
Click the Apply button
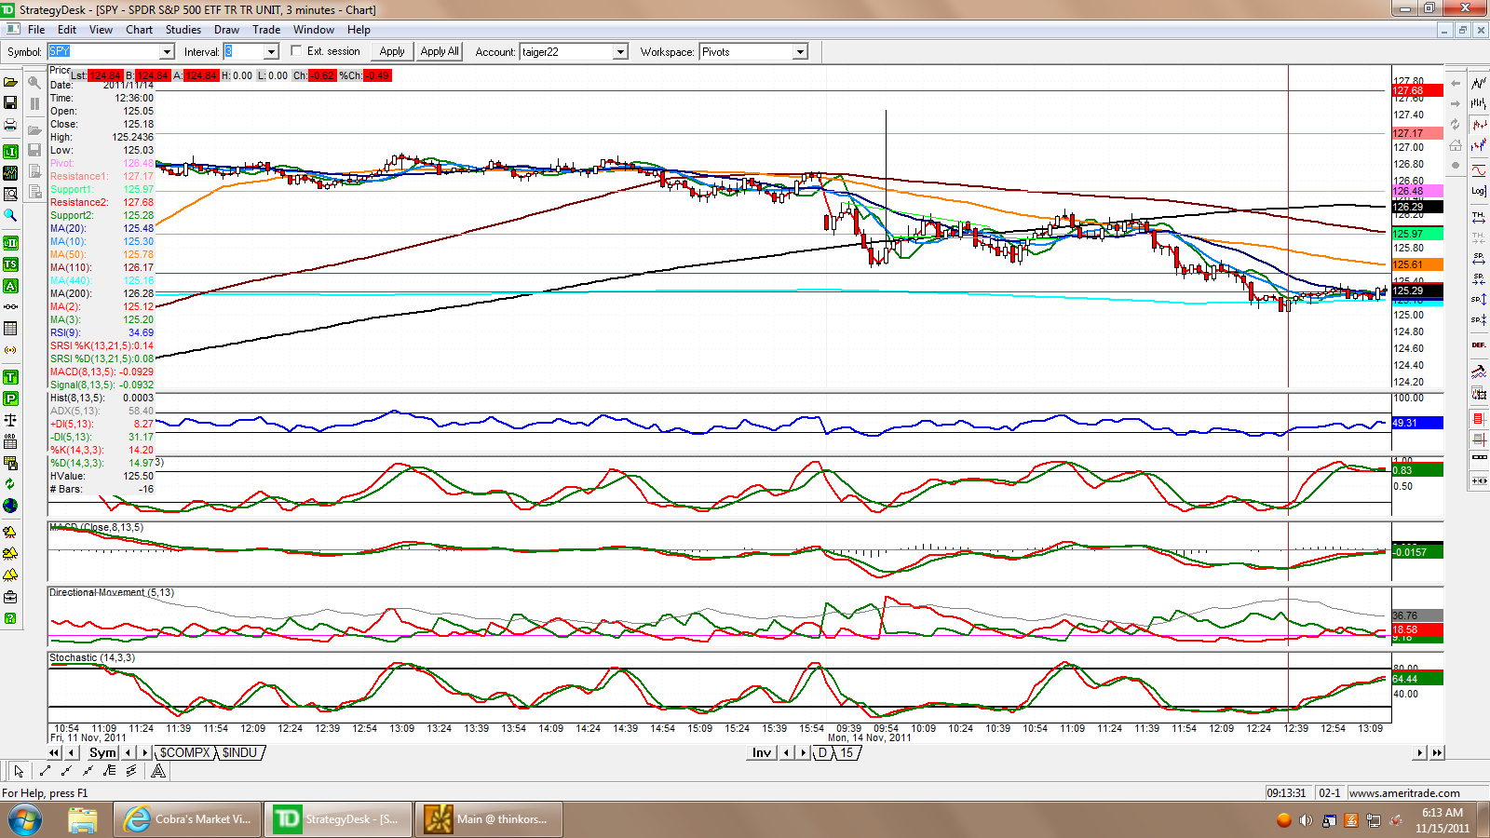392,52
